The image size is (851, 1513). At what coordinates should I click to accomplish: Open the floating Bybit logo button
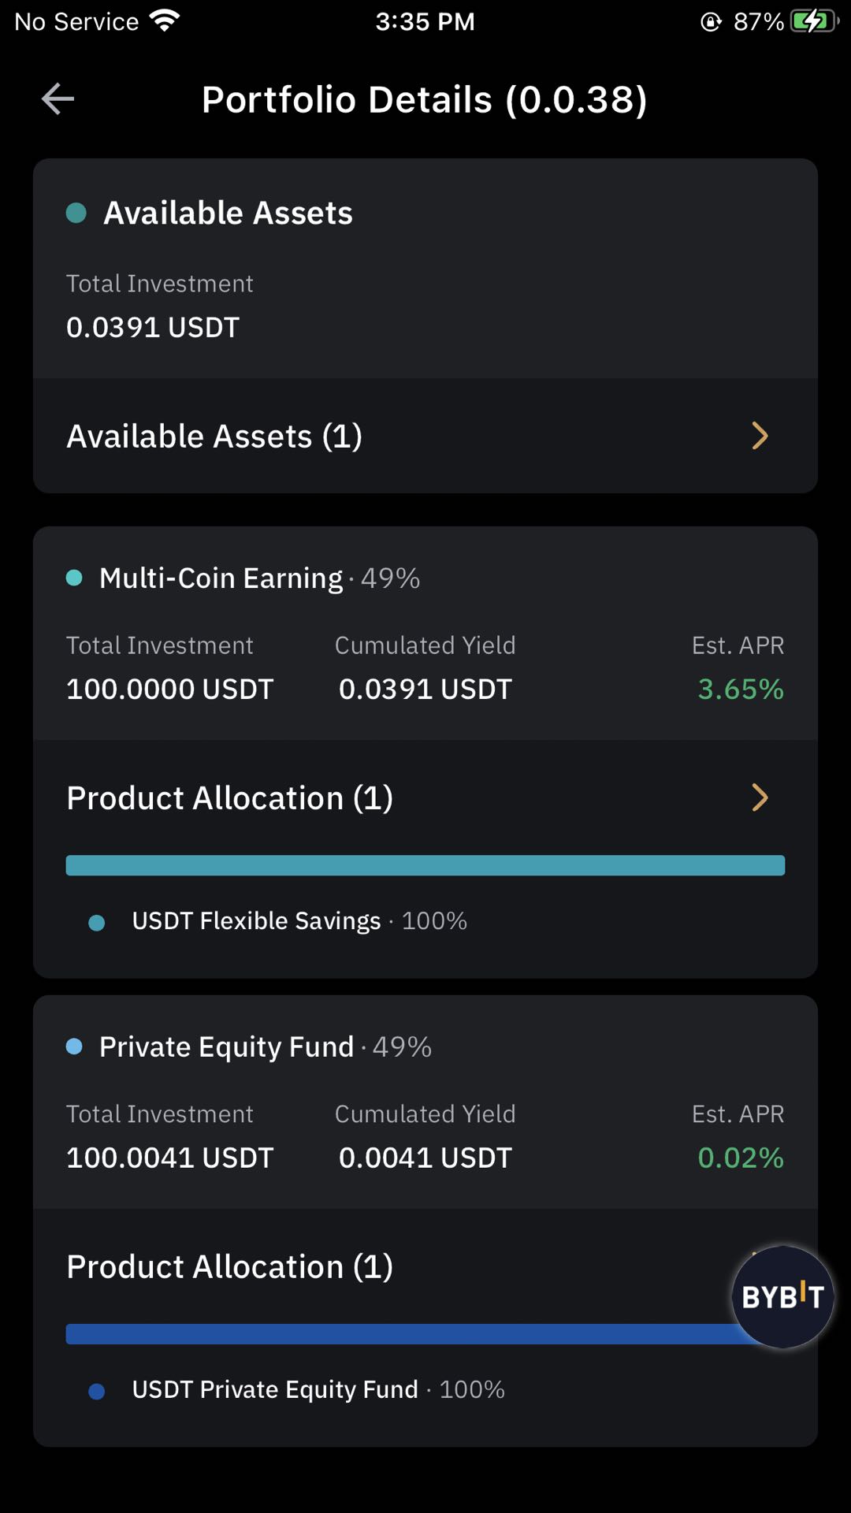(x=782, y=1297)
